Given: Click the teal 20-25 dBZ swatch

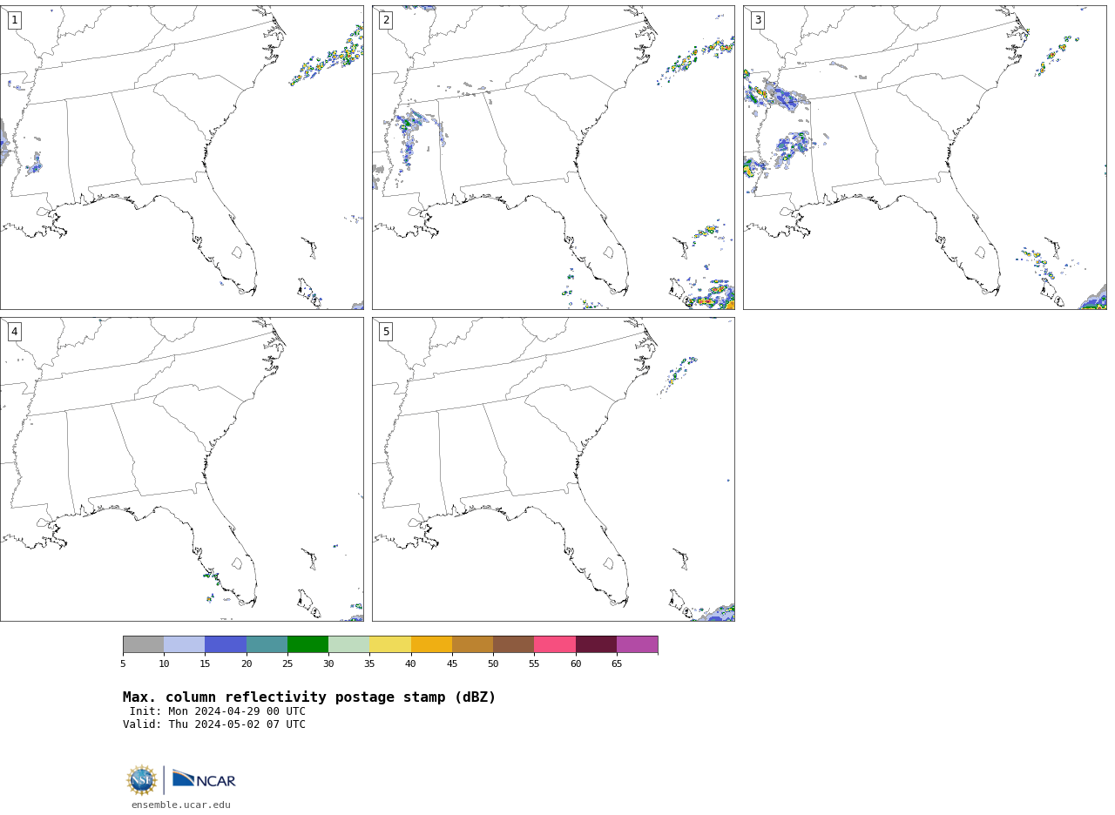Looking at the screenshot, I should tap(267, 644).
